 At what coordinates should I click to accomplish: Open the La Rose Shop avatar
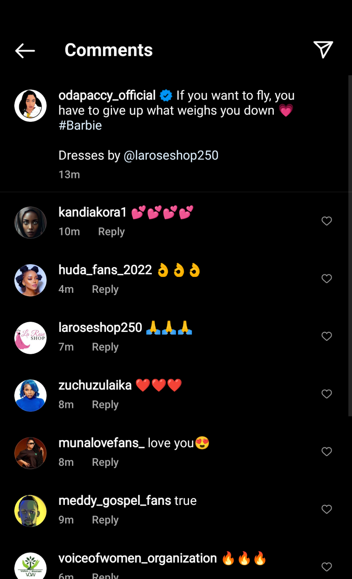(31, 338)
